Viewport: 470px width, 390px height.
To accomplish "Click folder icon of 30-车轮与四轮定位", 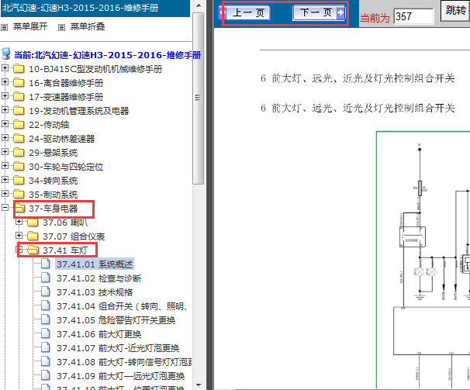I will (x=19, y=167).
